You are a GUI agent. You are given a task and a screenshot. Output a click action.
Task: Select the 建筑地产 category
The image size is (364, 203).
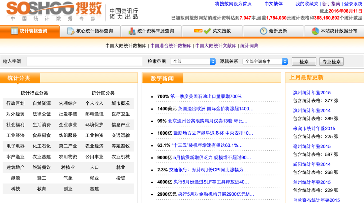coord(15,167)
